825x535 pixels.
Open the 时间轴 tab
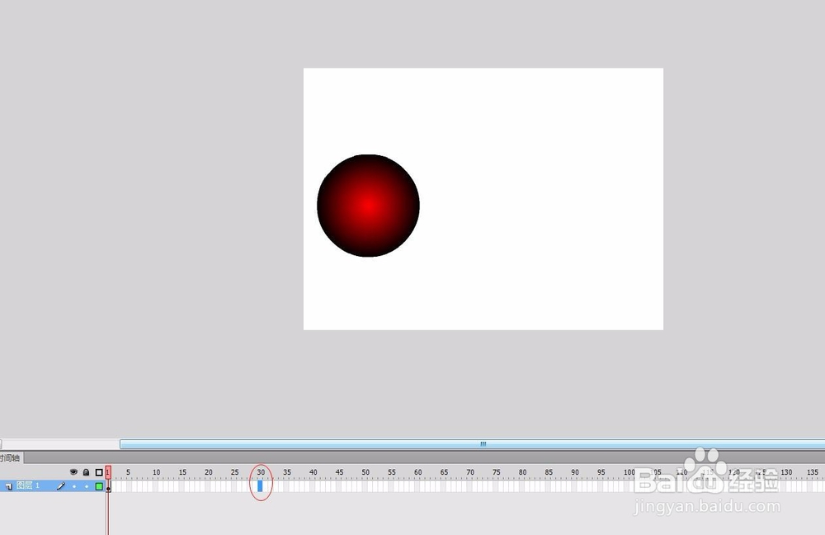click(x=10, y=457)
